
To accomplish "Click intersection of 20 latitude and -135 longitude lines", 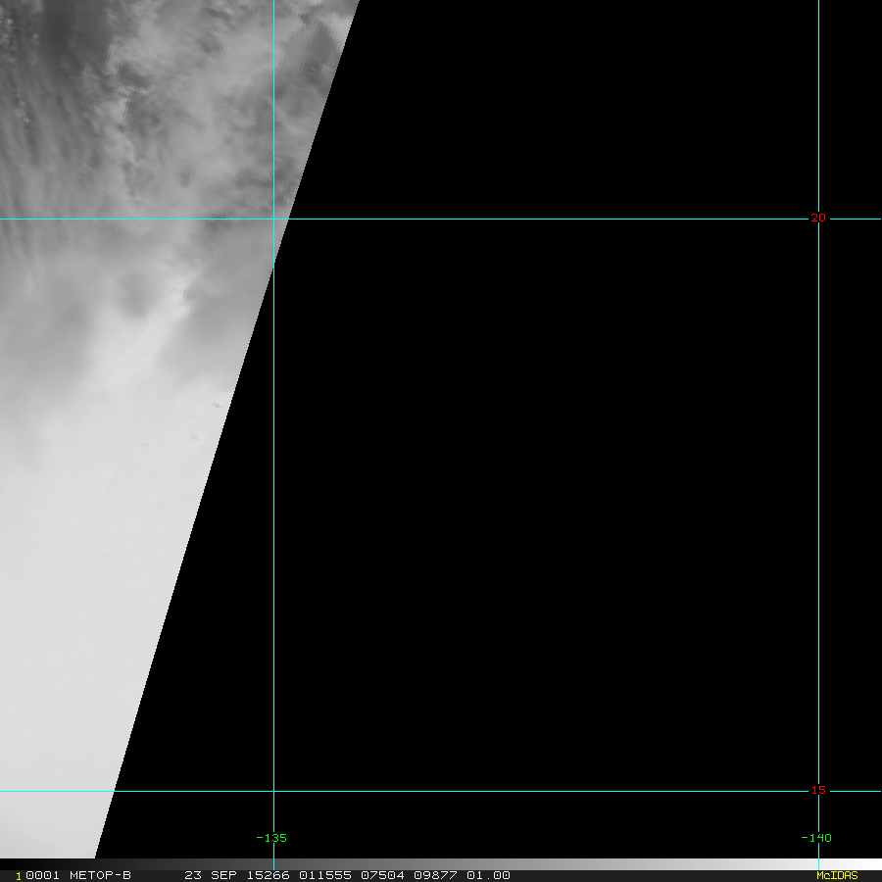I will pyautogui.click(x=273, y=219).
